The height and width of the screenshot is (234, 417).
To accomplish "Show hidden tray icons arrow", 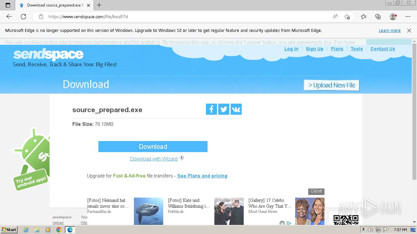I will tap(364, 230).
